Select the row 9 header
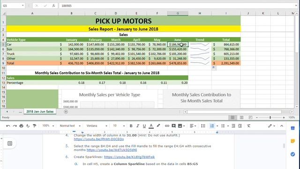Screen dimensions: 300x169 (x=3, y=63)
